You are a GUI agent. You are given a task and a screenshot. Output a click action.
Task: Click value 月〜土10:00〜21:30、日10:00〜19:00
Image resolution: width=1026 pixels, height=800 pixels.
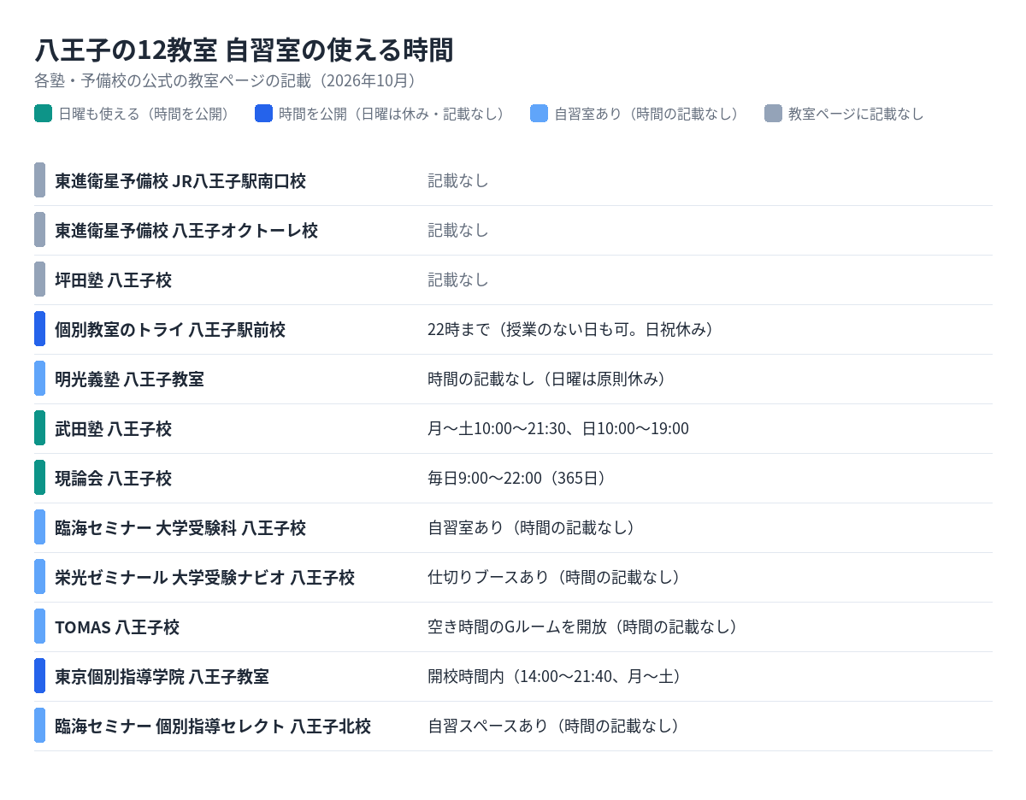pyautogui.click(x=558, y=428)
